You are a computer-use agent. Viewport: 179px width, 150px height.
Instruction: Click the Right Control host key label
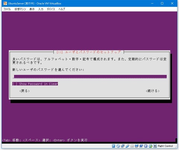165,146
